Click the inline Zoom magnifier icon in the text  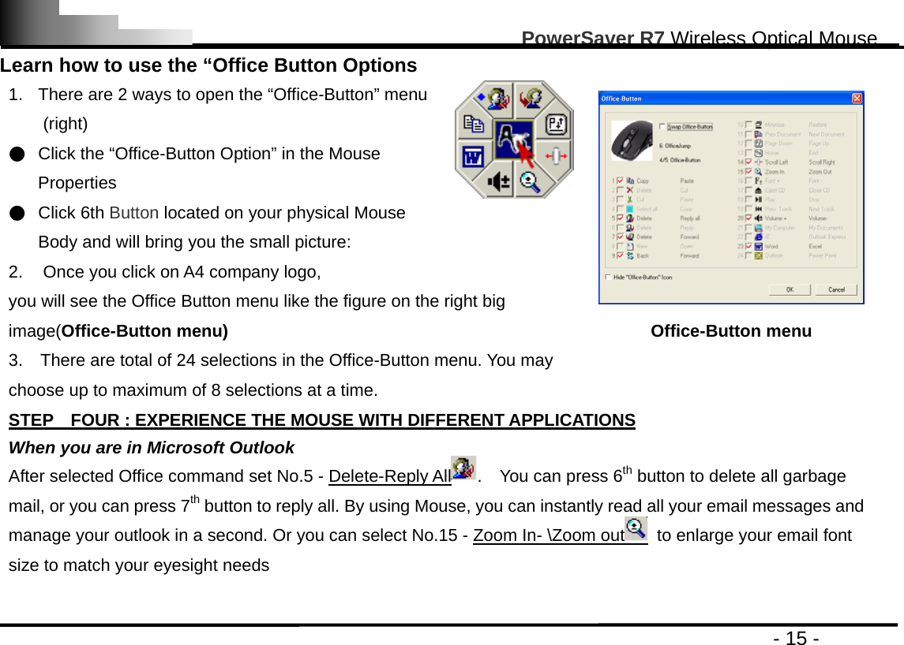click(636, 528)
